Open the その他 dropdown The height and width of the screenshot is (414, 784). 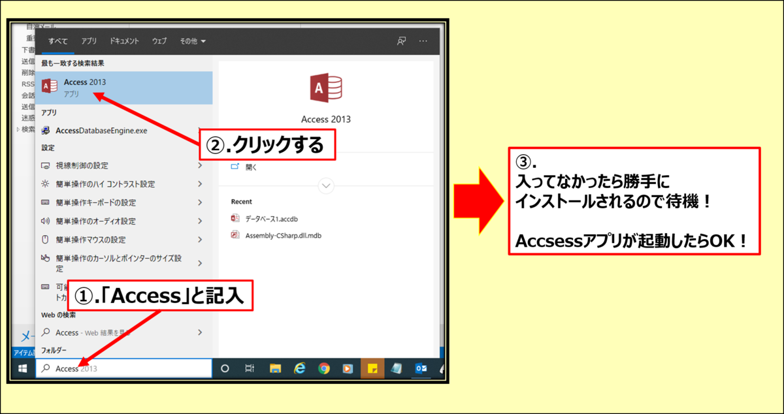[193, 41]
